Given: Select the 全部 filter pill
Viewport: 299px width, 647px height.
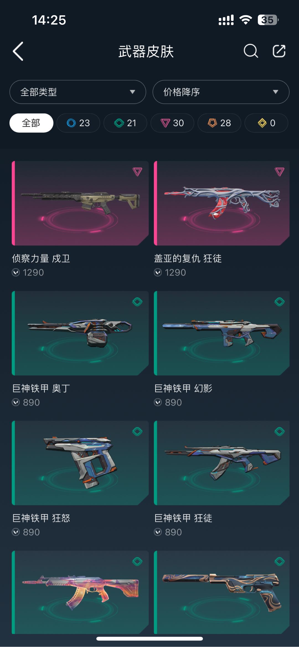Looking at the screenshot, I should [x=31, y=123].
